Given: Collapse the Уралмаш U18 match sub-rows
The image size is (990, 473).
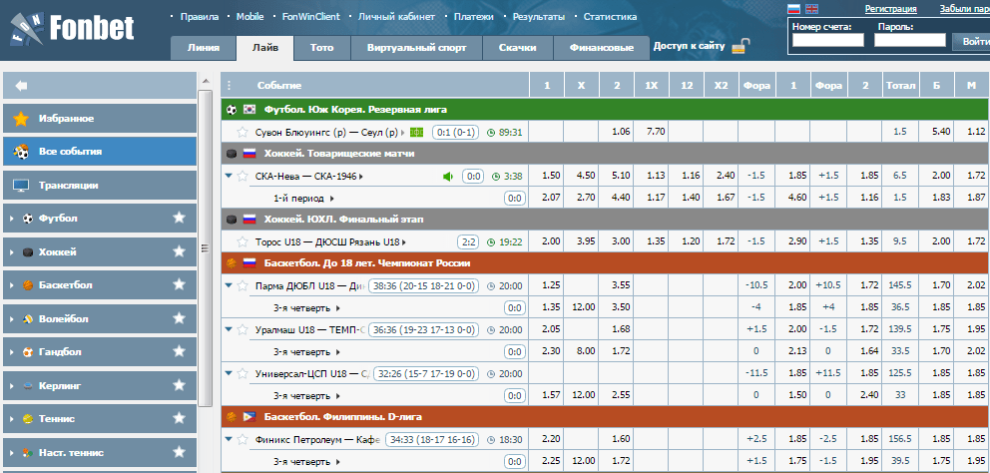Looking at the screenshot, I should click(229, 329).
